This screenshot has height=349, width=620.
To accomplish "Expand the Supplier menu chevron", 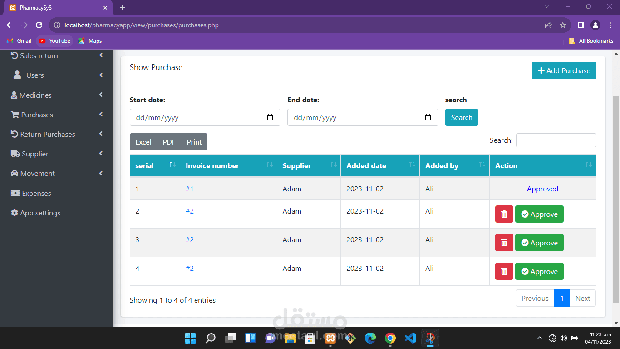I will point(101,154).
